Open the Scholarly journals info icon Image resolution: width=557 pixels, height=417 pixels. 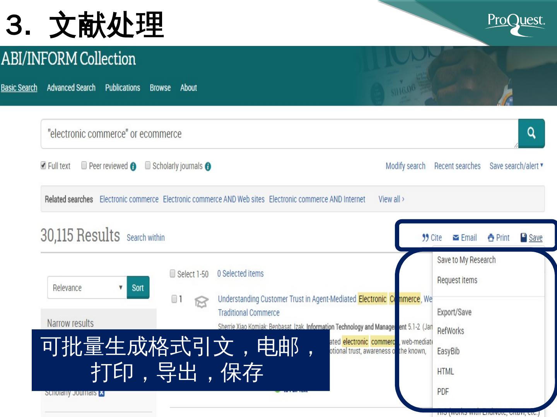(208, 166)
